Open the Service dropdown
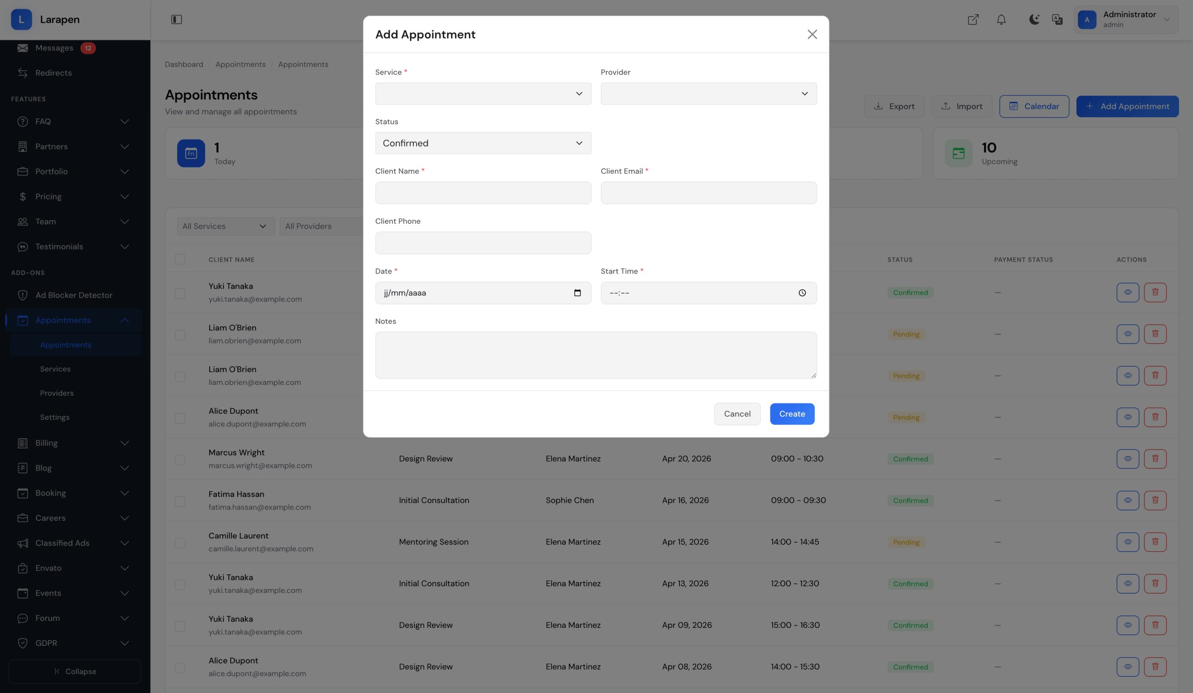This screenshot has width=1193, height=693. click(x=483, y=94)
